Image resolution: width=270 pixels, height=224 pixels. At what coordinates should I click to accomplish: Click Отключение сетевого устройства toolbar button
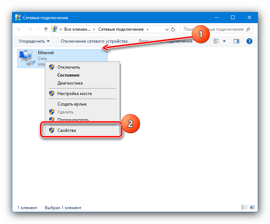(94, 41)
